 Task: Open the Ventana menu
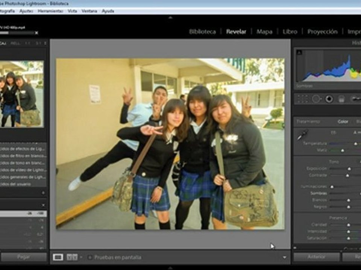(x=89, y=11)
